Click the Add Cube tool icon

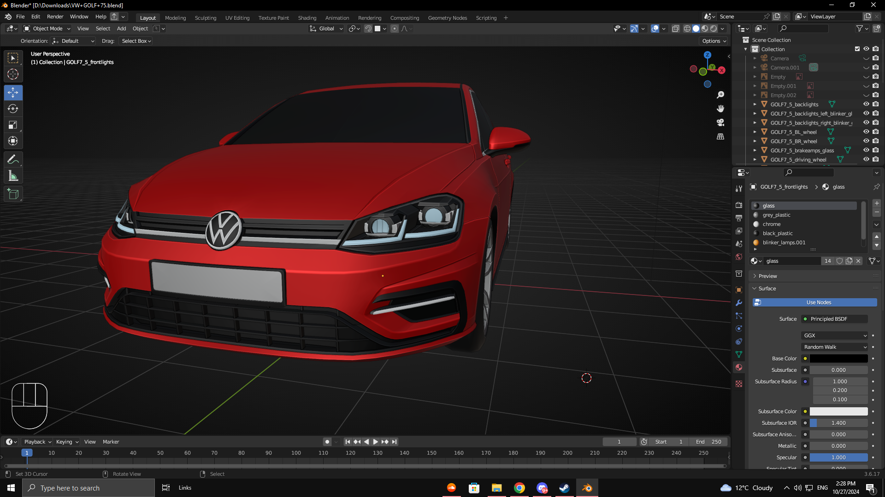[x=13, y=194]
